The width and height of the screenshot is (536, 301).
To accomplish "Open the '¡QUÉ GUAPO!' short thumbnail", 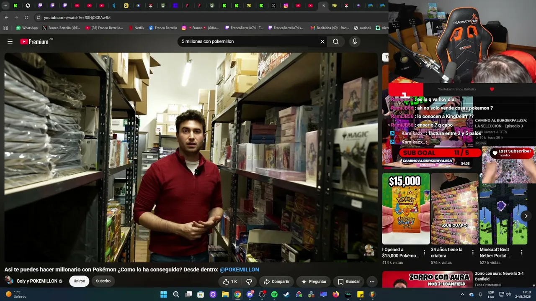I will click(x=454, y=209).
